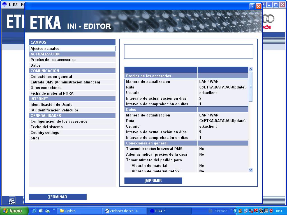Click the Datos section header in the table
This screenshot has width=287, height=215.
point(186,110)
